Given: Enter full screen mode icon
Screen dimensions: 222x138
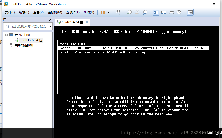Looking at the screenshot, I should (171, 12).
